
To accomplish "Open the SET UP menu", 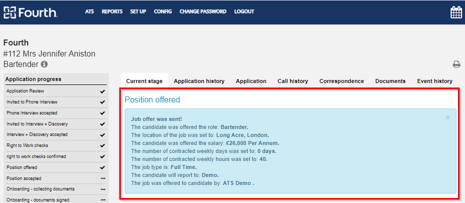I will [x=138, y=11].
